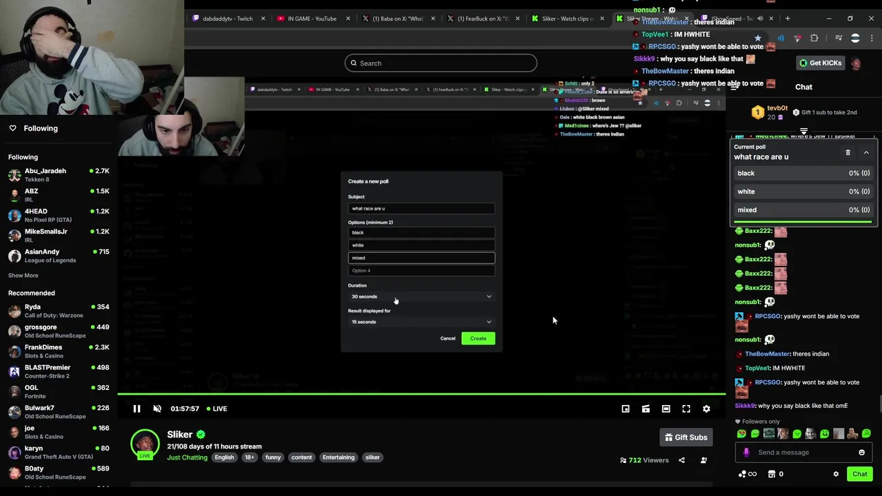Vote for mixed in current poll
Image resolution: width=882 pixels, height=496 pixels.
click(x=803, y=210)
